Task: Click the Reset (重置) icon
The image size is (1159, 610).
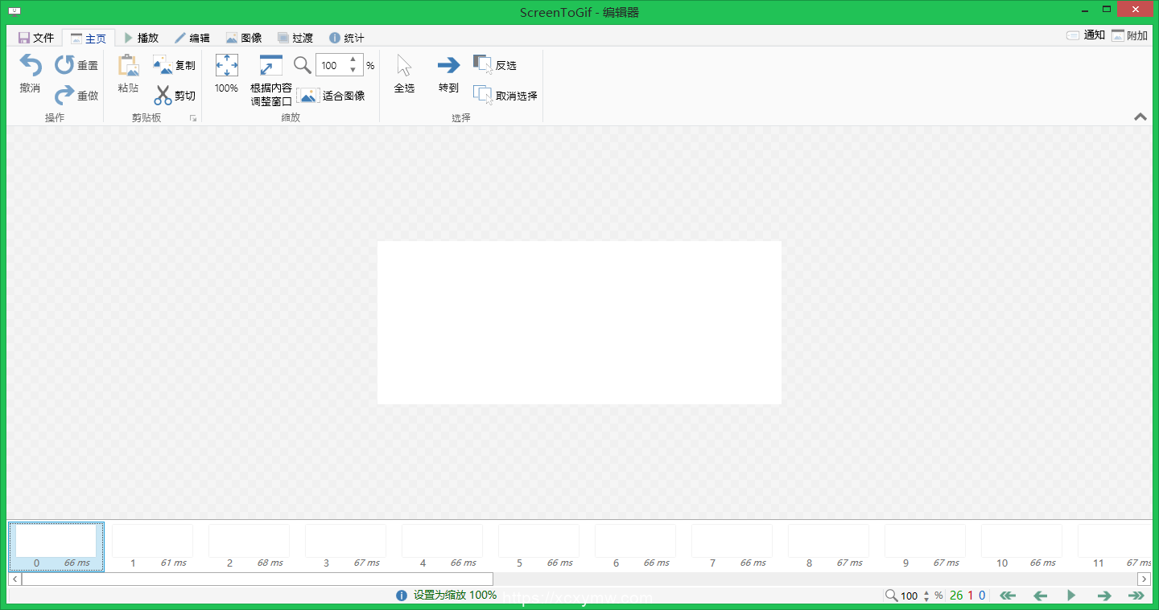Action: coord(63,65)
